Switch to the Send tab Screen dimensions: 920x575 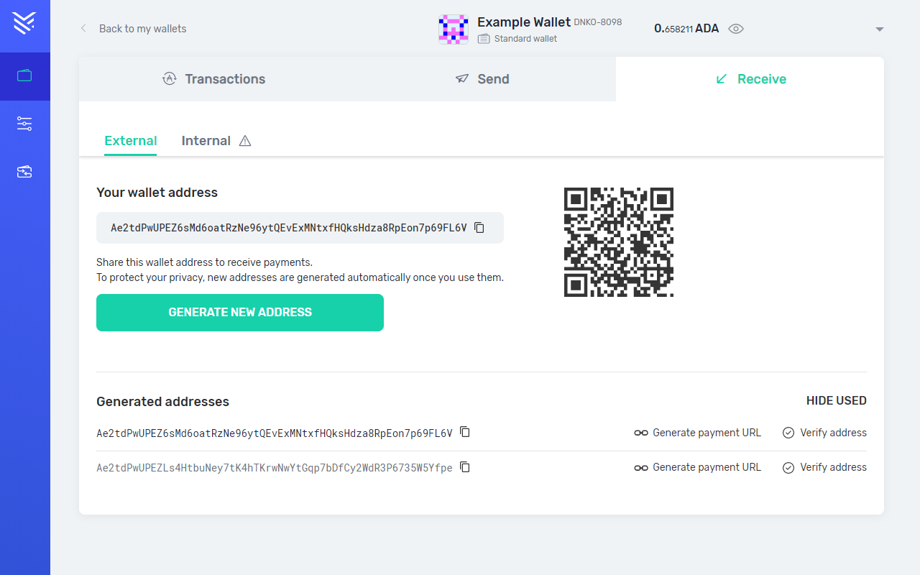pos(482,79)
